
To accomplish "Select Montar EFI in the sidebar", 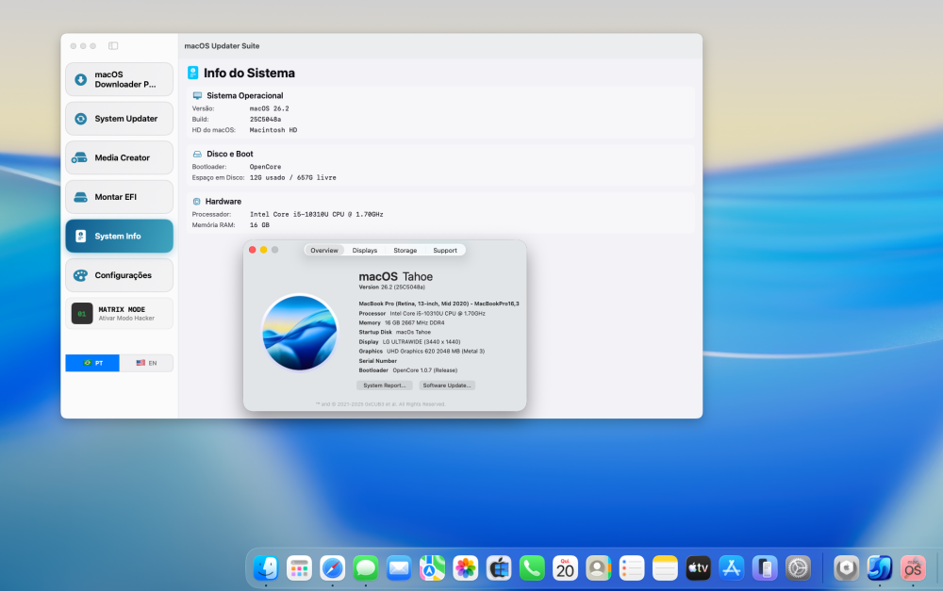I will pyautogui.click(x=119, y=197).
